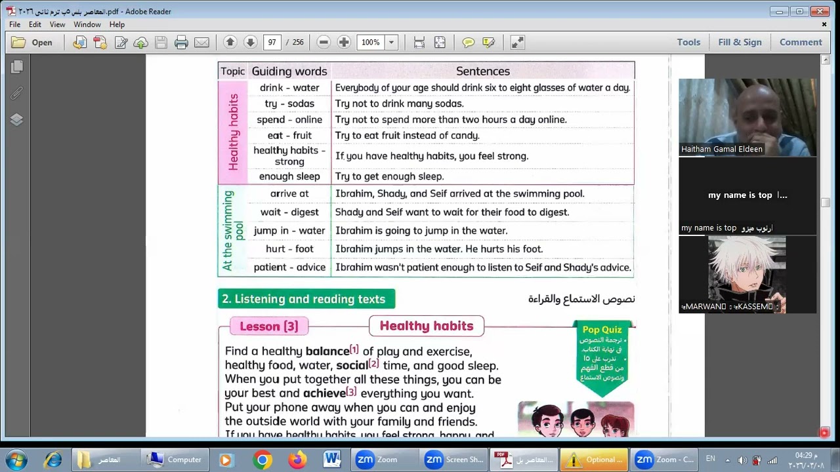Click 'Try not to drink many sodas.' sentence
This screenshot has width=840, height=472.
[399, 104]
